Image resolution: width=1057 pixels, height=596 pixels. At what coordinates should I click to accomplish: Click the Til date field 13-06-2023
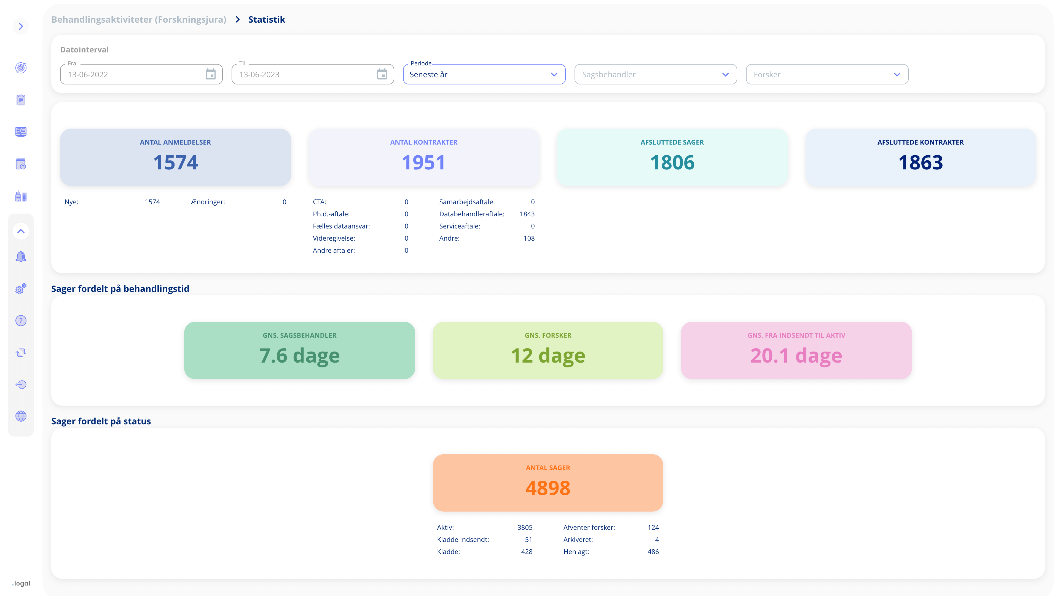click(x=313, y=74)
